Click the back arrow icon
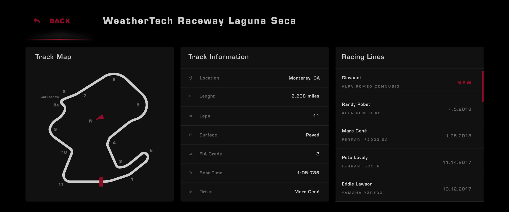509x212 pixels. pyautogui.click(x=37, y=21)
